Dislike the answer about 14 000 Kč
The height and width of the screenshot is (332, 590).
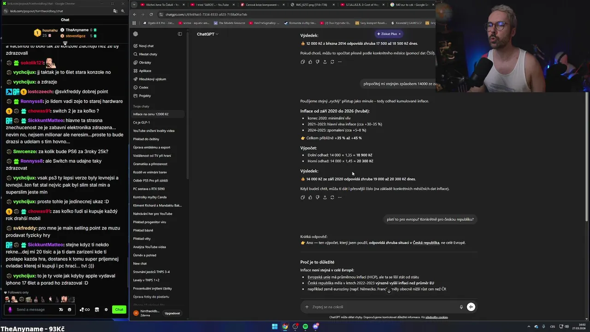(x=317, y=197)
